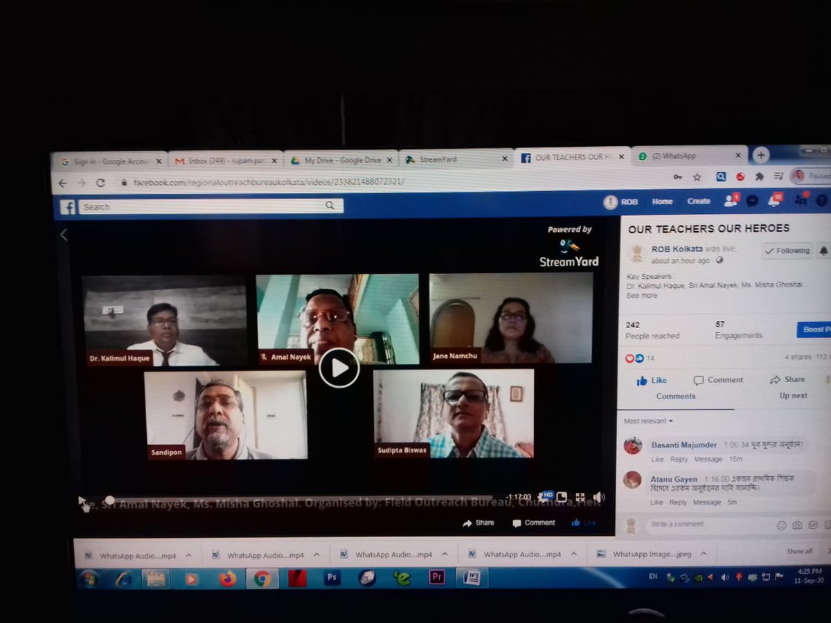This screenshot has width=831, height=623.
Task: Expand description with See more
Action: (642, 296)
